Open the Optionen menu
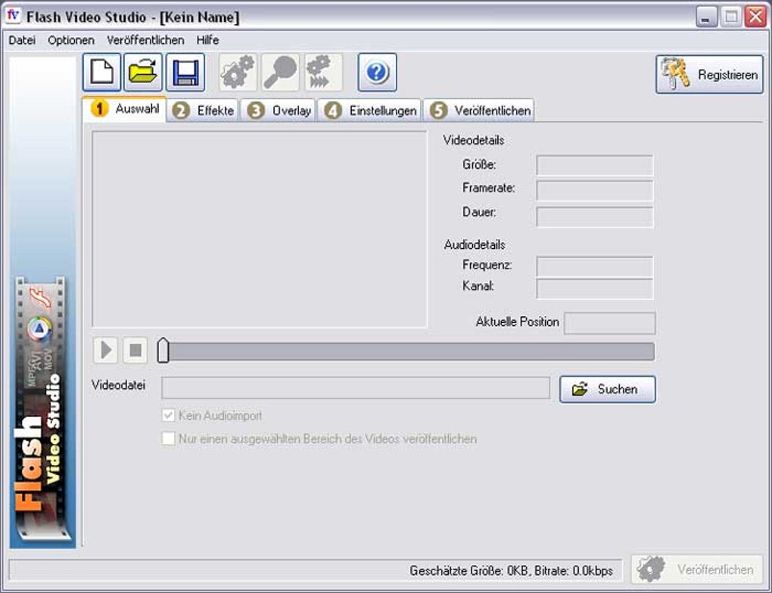Viewport: 772px width, 593px height. tap(70, 40)
